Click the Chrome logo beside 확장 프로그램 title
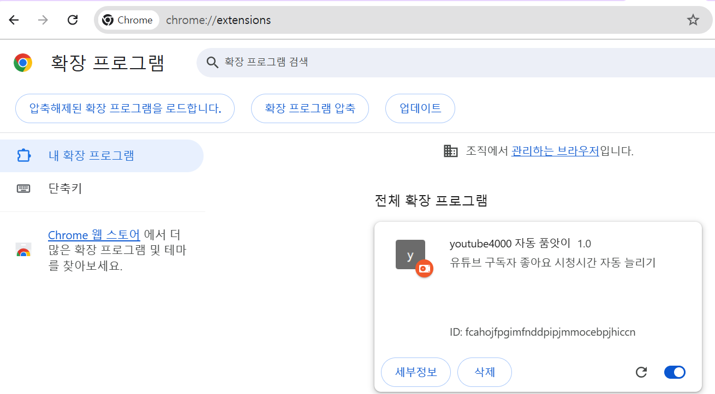715x394 pixels. click(x=23, y=63)
